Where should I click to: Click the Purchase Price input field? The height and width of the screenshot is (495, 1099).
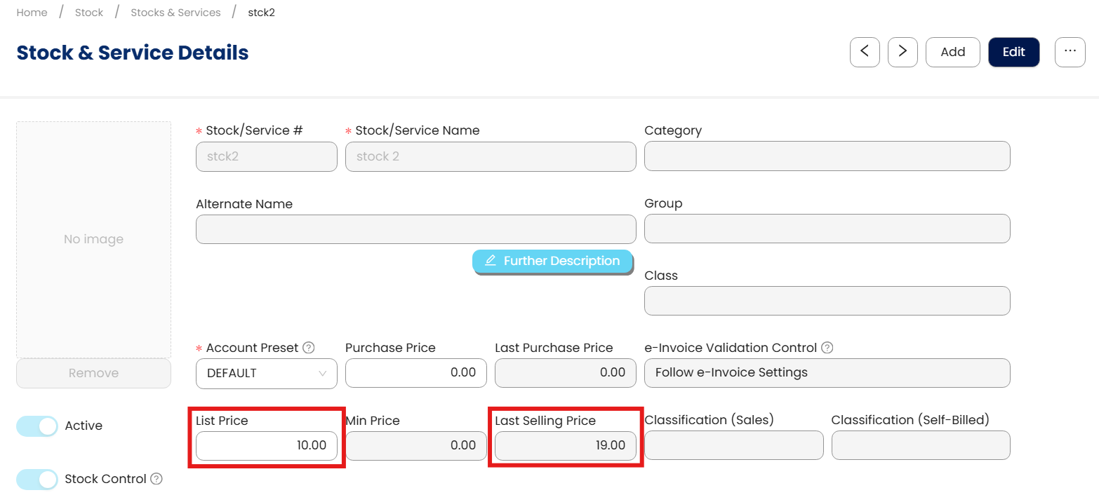415,373
